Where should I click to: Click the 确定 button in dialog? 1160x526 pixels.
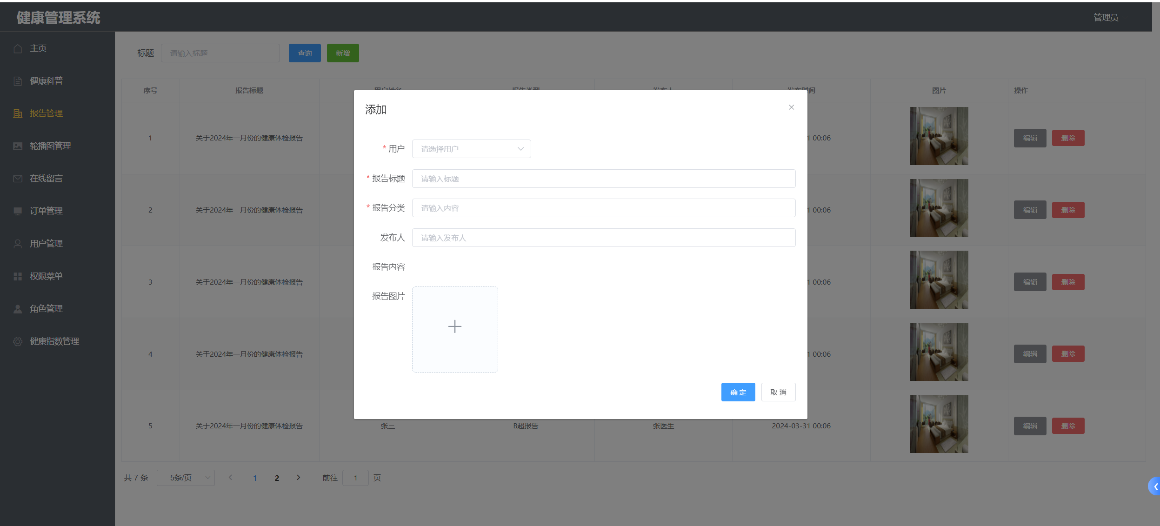[738, 392]
